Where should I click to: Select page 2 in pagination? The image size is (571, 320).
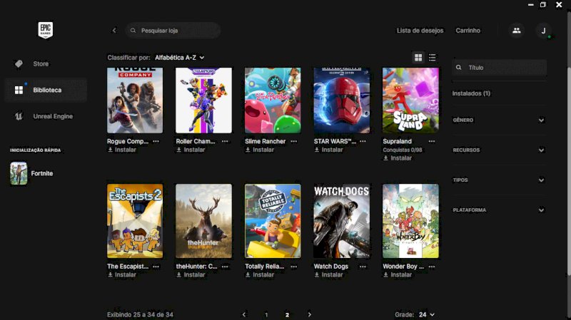point(288,314)
